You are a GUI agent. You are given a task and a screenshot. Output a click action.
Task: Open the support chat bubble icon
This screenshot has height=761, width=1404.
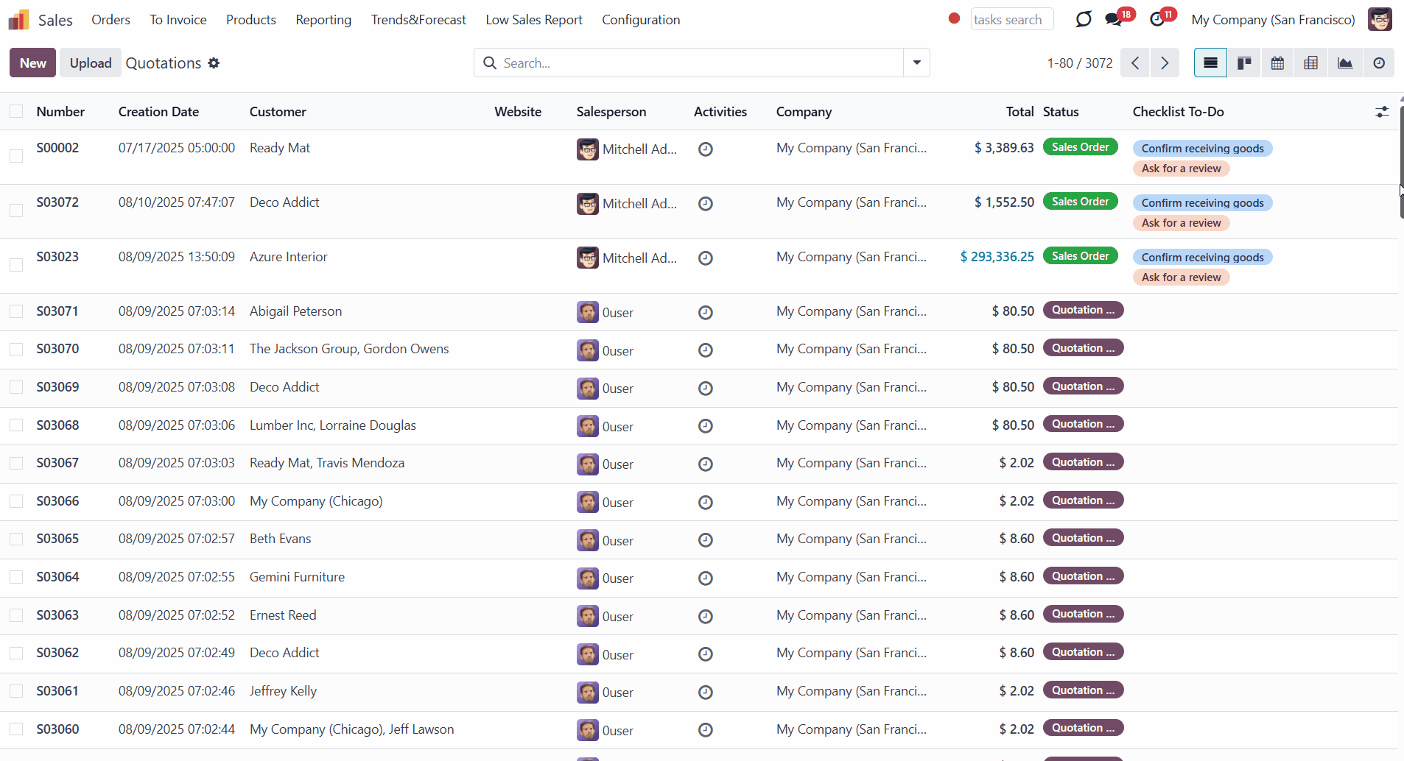(1083, 19)
